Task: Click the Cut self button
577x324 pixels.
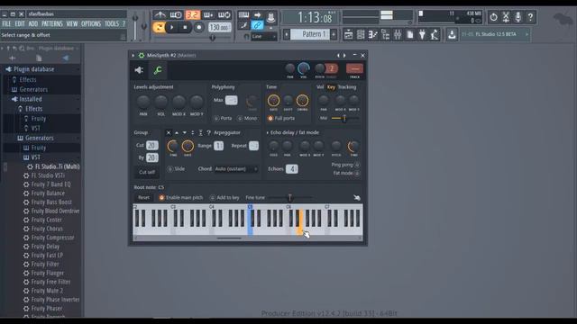Action: 146,172
